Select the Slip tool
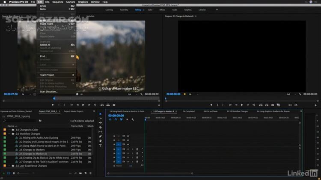321x180 pixels. coord(100,132)
